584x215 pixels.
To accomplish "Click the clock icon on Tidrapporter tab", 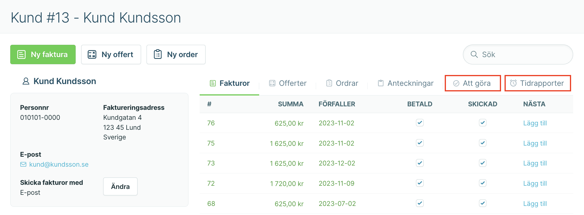I will [x=513, y=83].
